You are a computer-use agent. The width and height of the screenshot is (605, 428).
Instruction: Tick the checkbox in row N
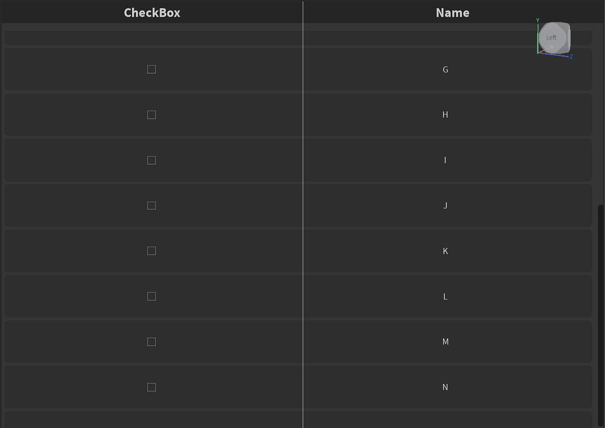[151, 387]
